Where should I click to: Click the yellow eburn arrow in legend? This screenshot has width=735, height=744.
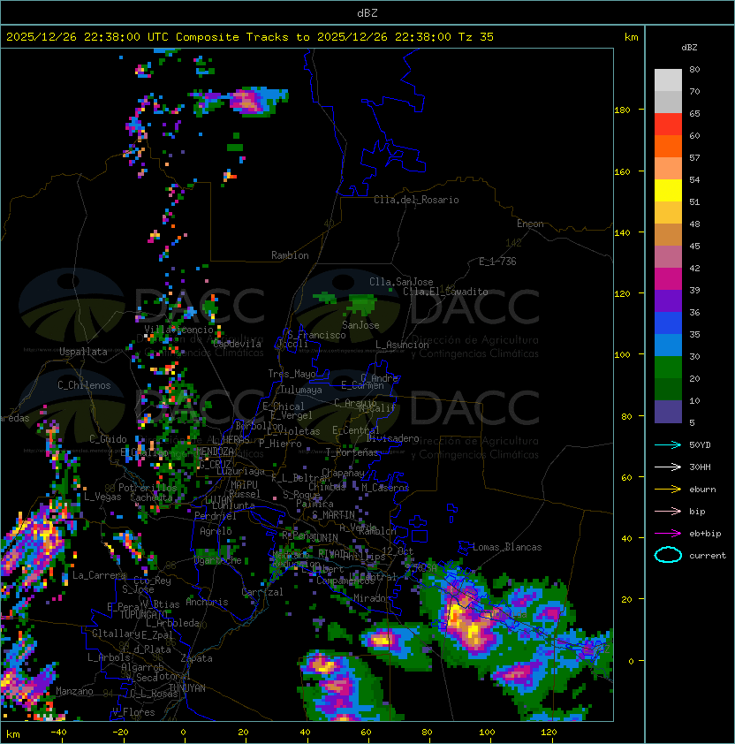[x=668, y=490]
